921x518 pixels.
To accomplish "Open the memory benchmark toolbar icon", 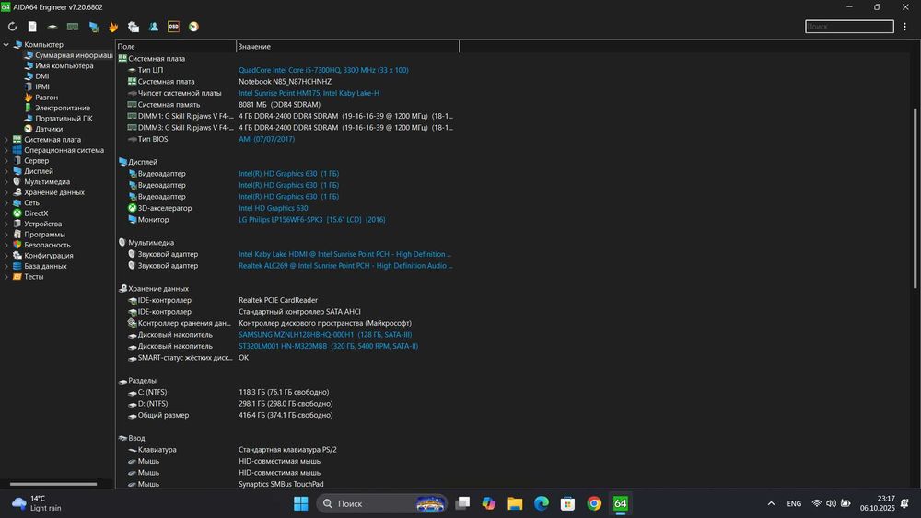I will click(x=73, y=27).
